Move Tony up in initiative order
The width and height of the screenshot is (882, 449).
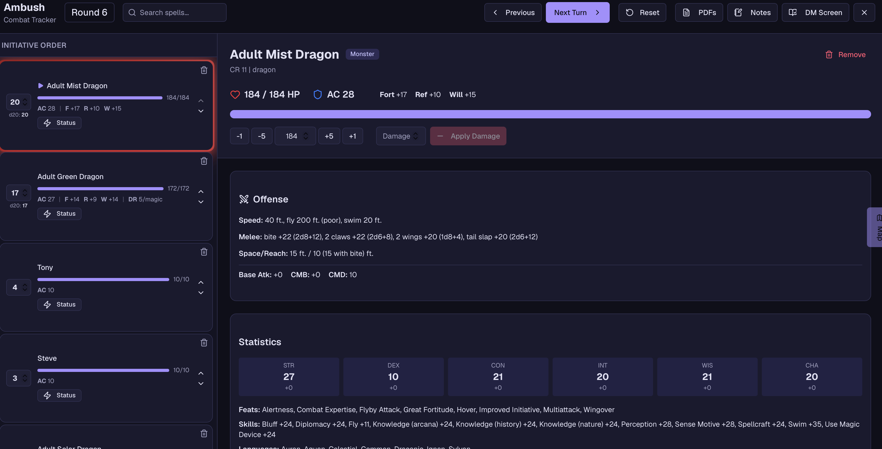point(201,282)
